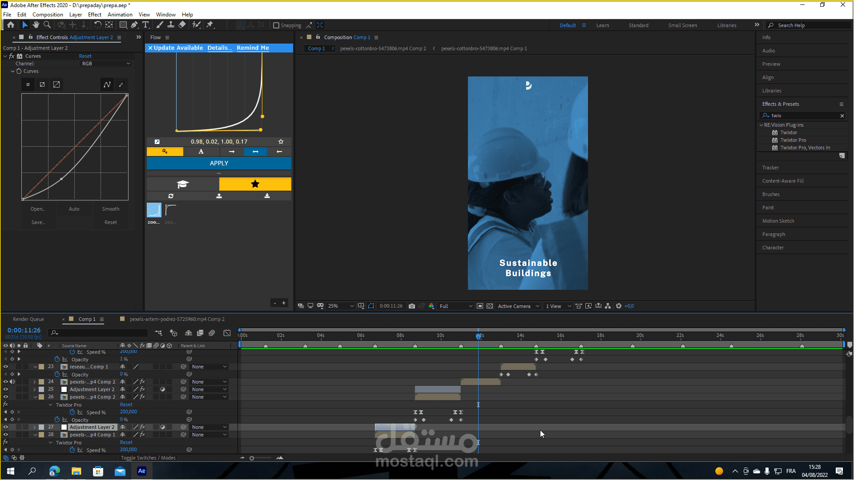854x480 pixels.
Task: Click the curves pencil draw tool
Action: point(121,84)
